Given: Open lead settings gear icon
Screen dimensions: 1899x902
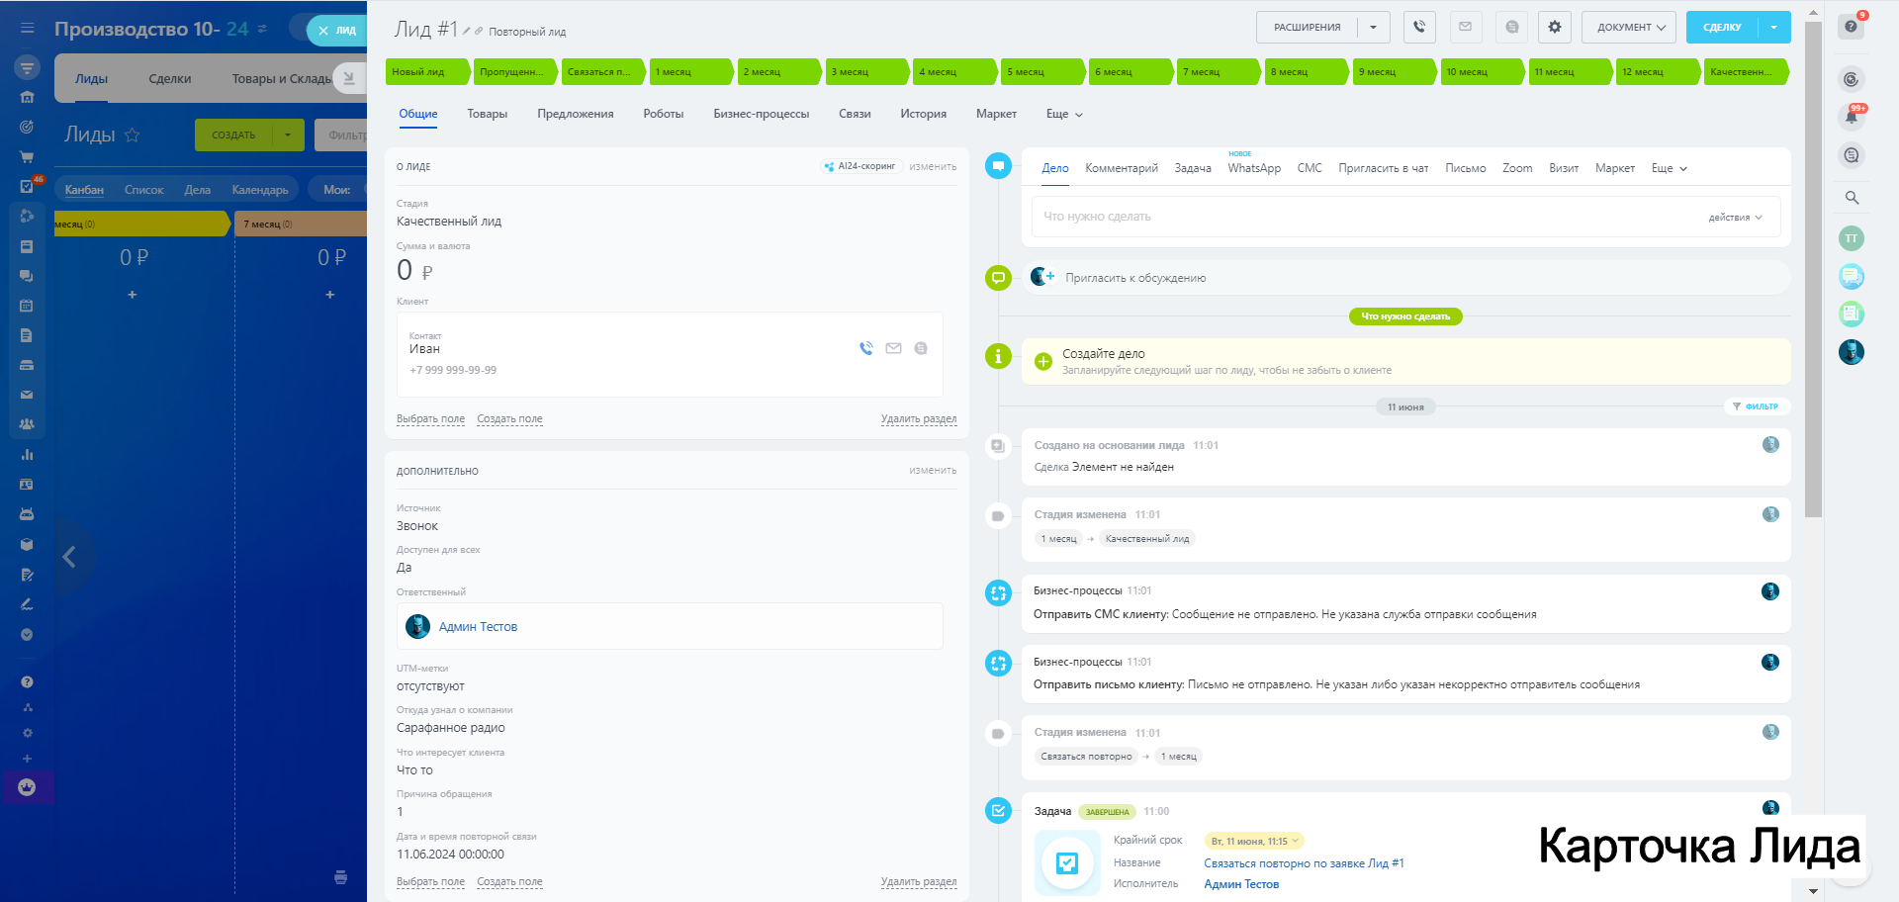Looking at the screenshot, I should pyautogui.click(x=1554, y=27).
